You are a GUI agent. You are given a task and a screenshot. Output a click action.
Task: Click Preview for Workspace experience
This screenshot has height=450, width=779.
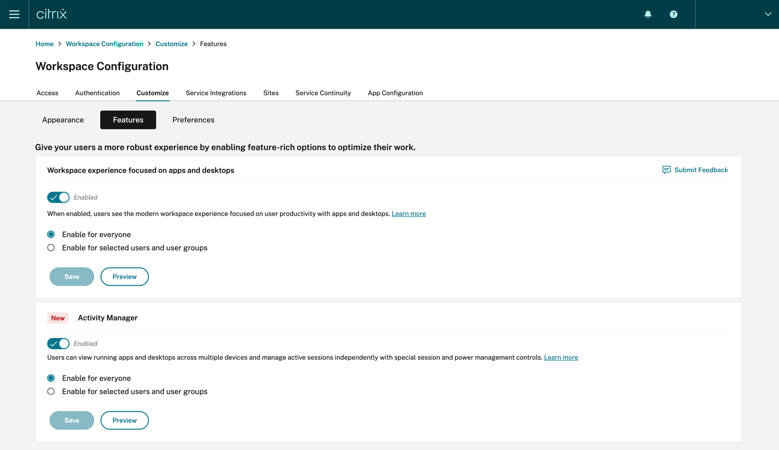[124, 276]
